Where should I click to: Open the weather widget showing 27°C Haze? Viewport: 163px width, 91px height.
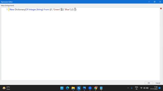click(6, 88)
